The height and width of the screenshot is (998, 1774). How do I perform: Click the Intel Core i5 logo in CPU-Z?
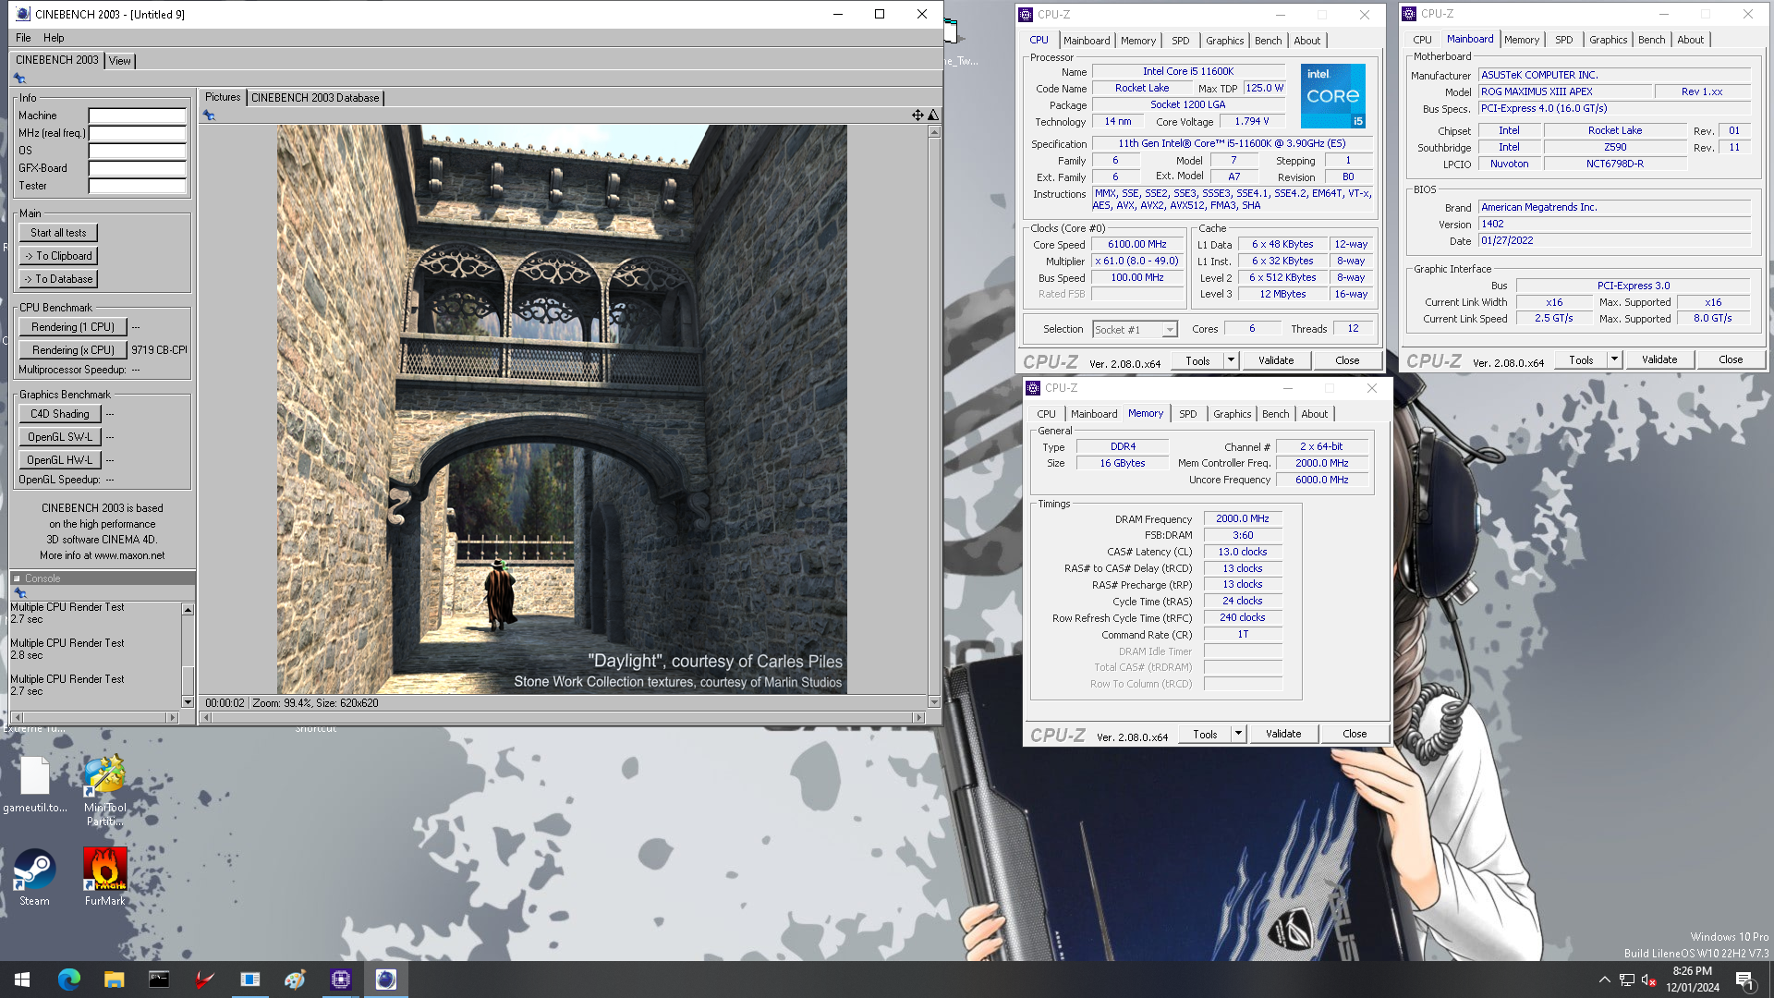(1332, 96)
